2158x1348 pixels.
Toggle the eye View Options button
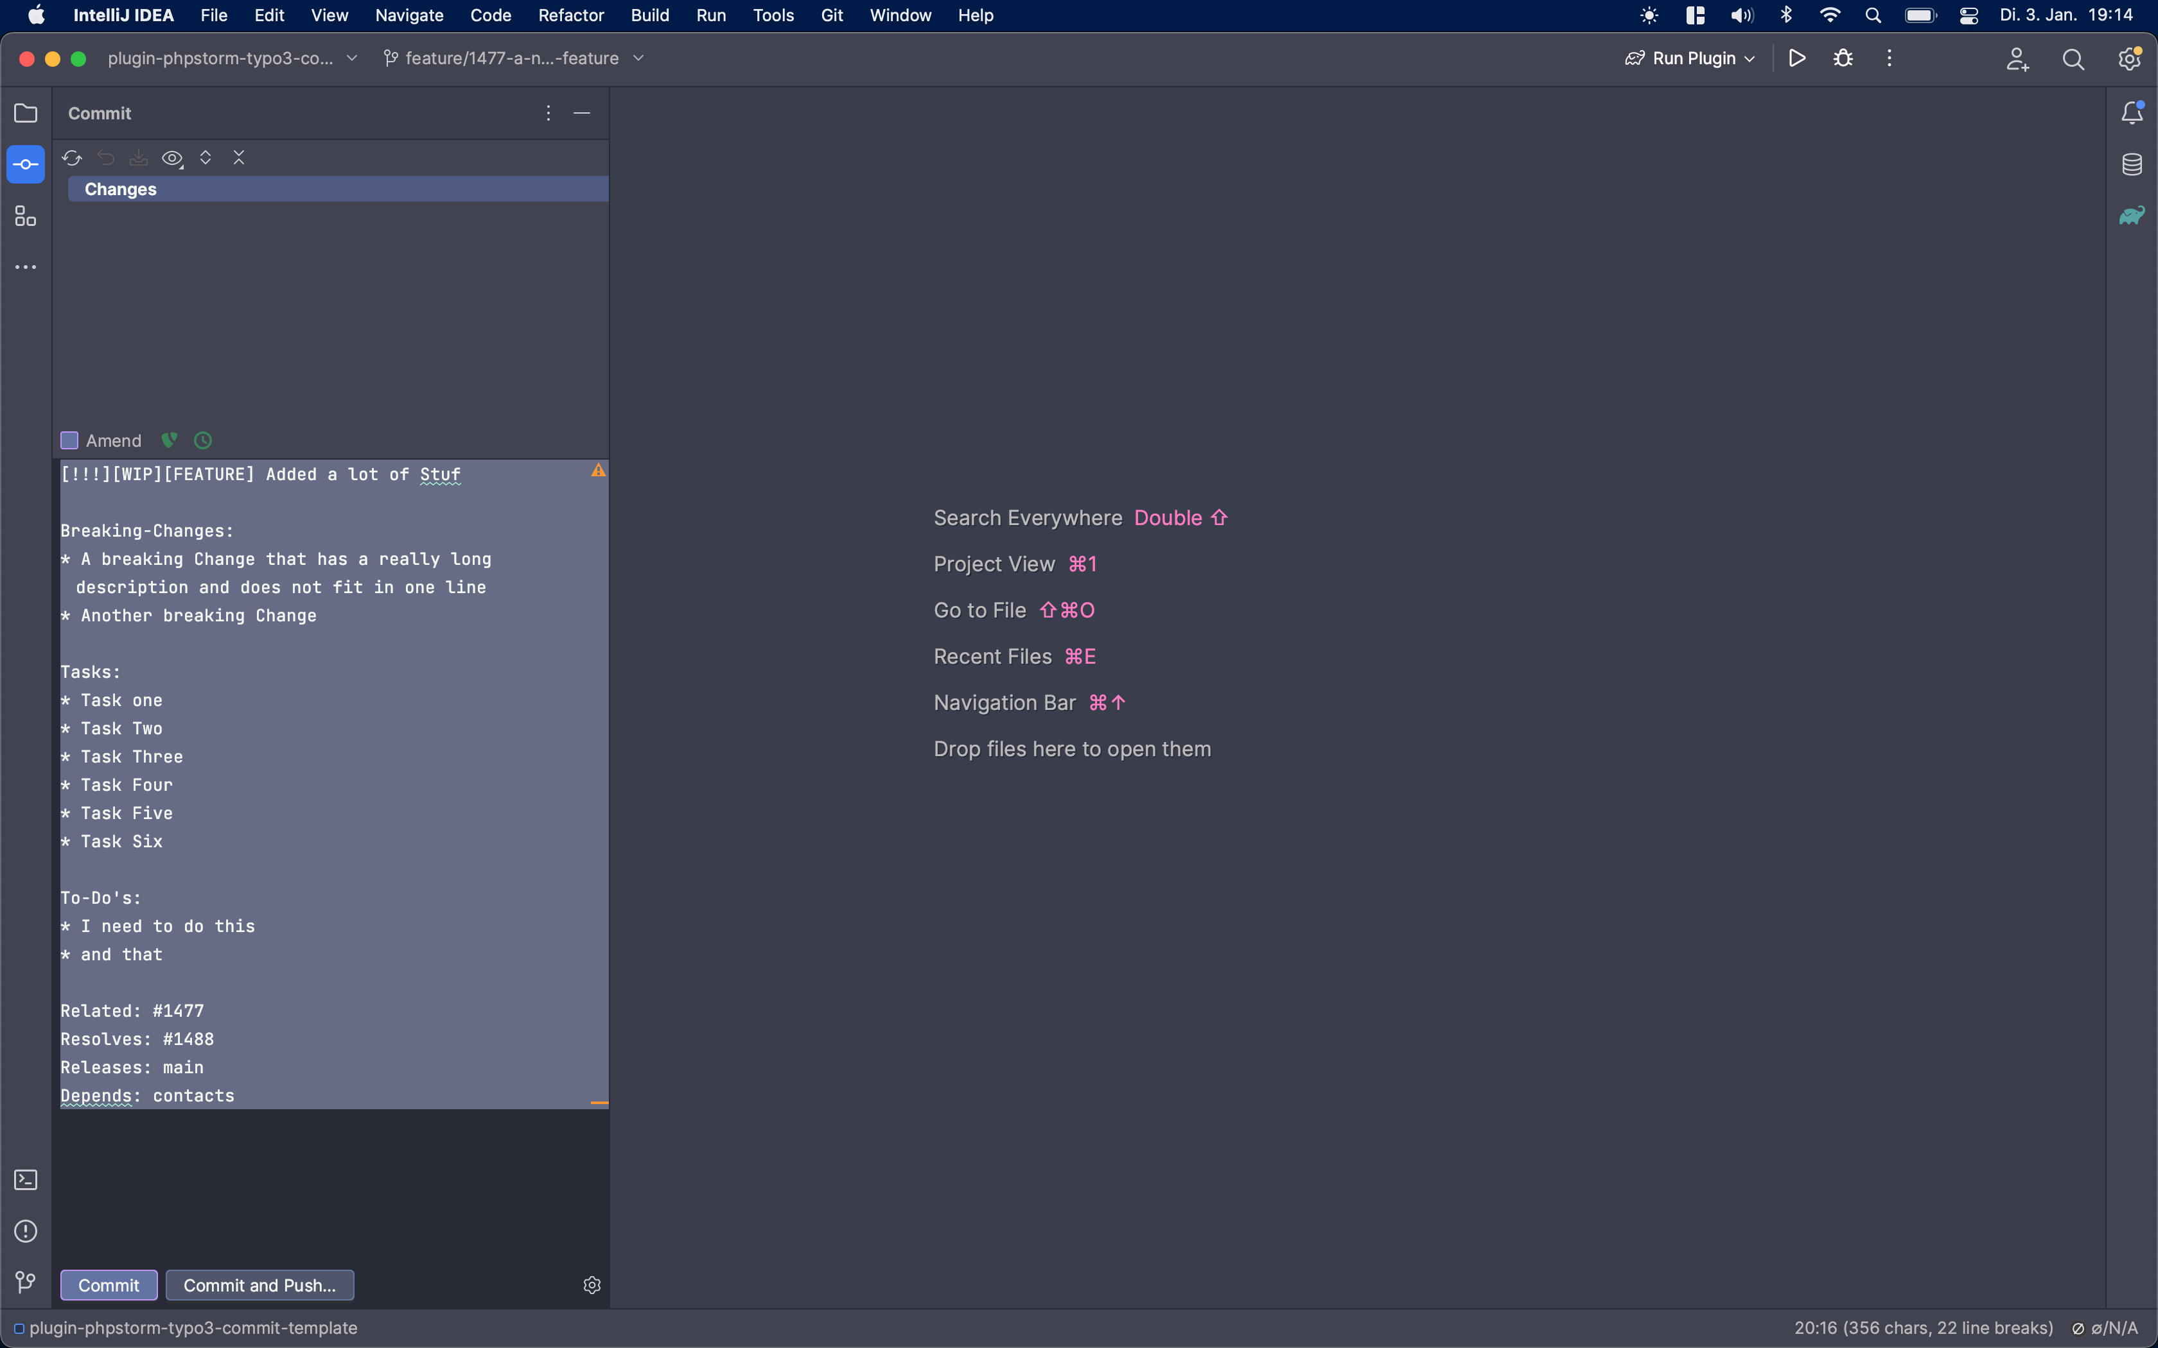tap(172, 158)
